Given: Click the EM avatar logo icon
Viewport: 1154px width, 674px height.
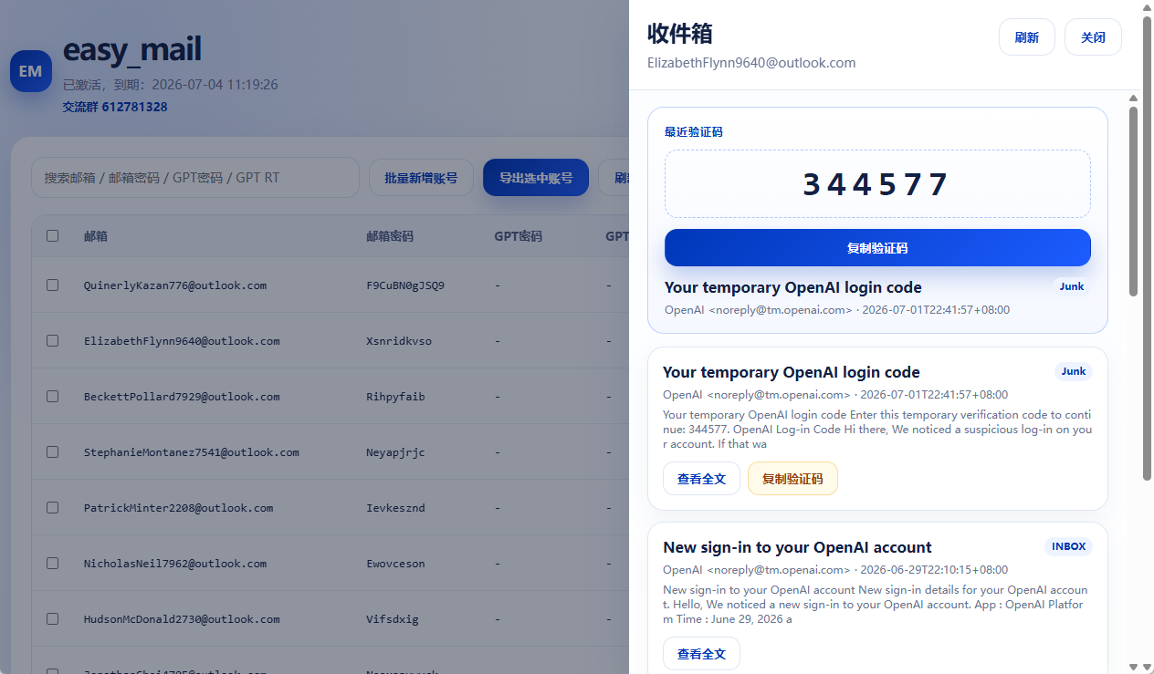Looking at the screenshot, I should (30, 71).
